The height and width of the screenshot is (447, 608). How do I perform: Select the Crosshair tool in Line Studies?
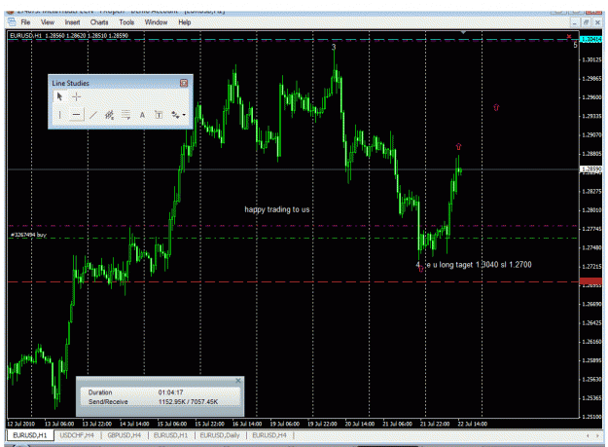click(x=77, y=96)
